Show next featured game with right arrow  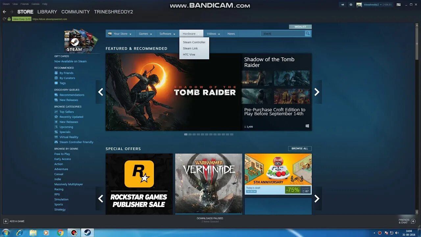click(x=317, y=92)
